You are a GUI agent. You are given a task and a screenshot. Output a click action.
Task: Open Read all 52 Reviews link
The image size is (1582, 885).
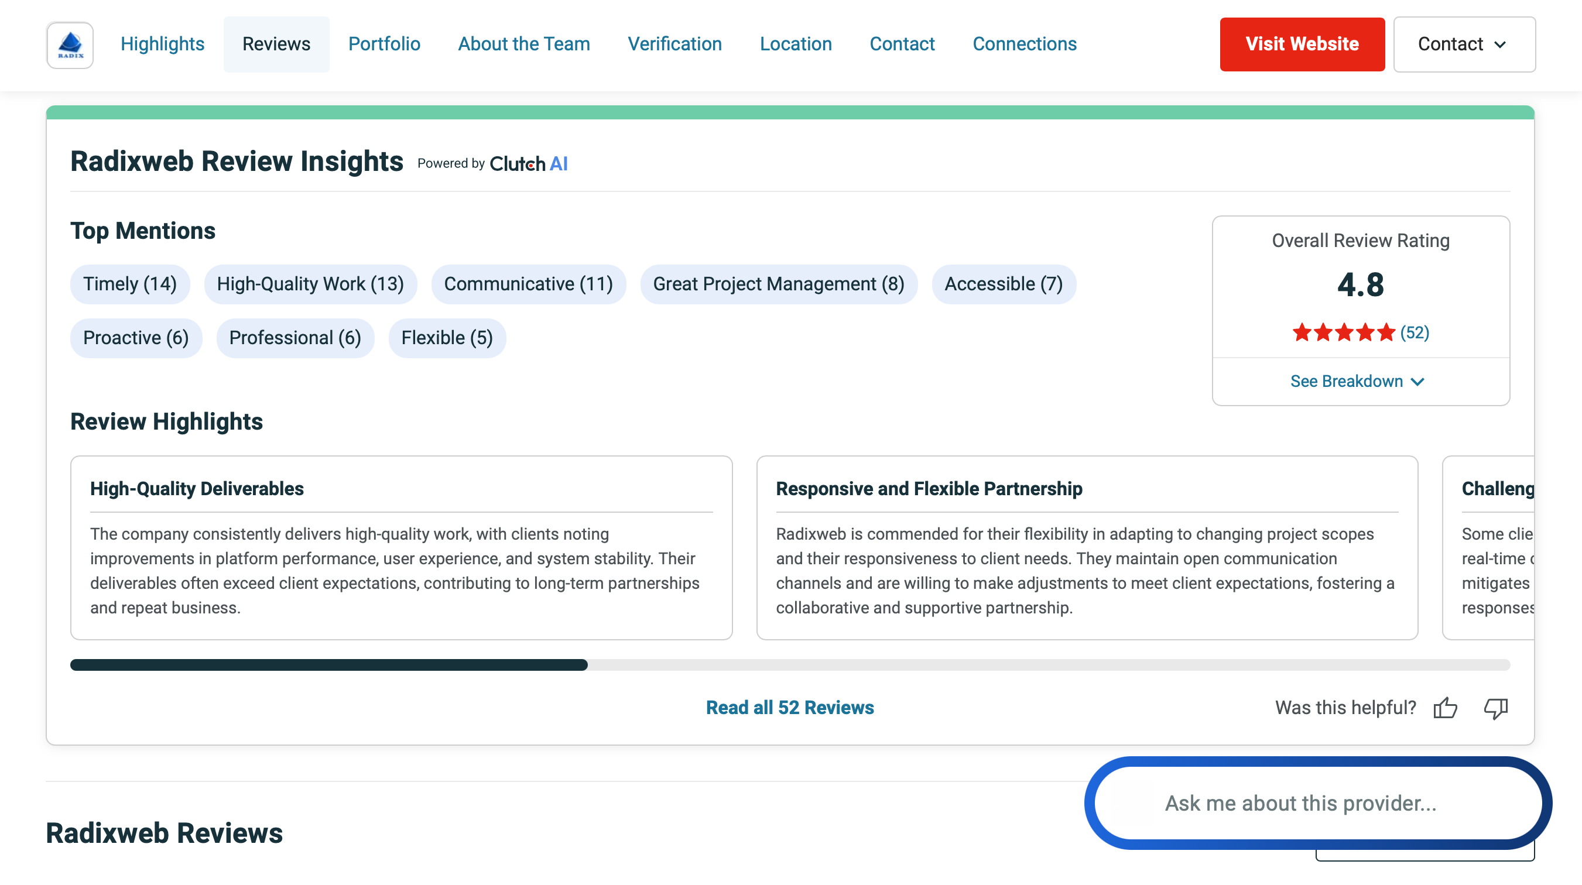click(x=790, y=708)
